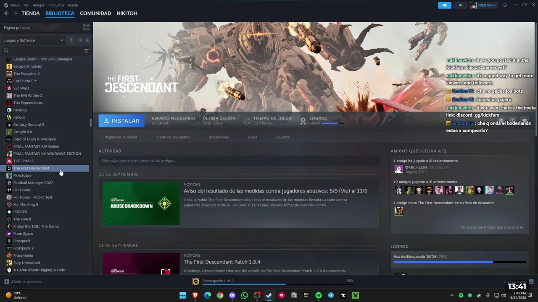Click the activity status input field
The width and height of the screenshot is (538, 302).
239,161
